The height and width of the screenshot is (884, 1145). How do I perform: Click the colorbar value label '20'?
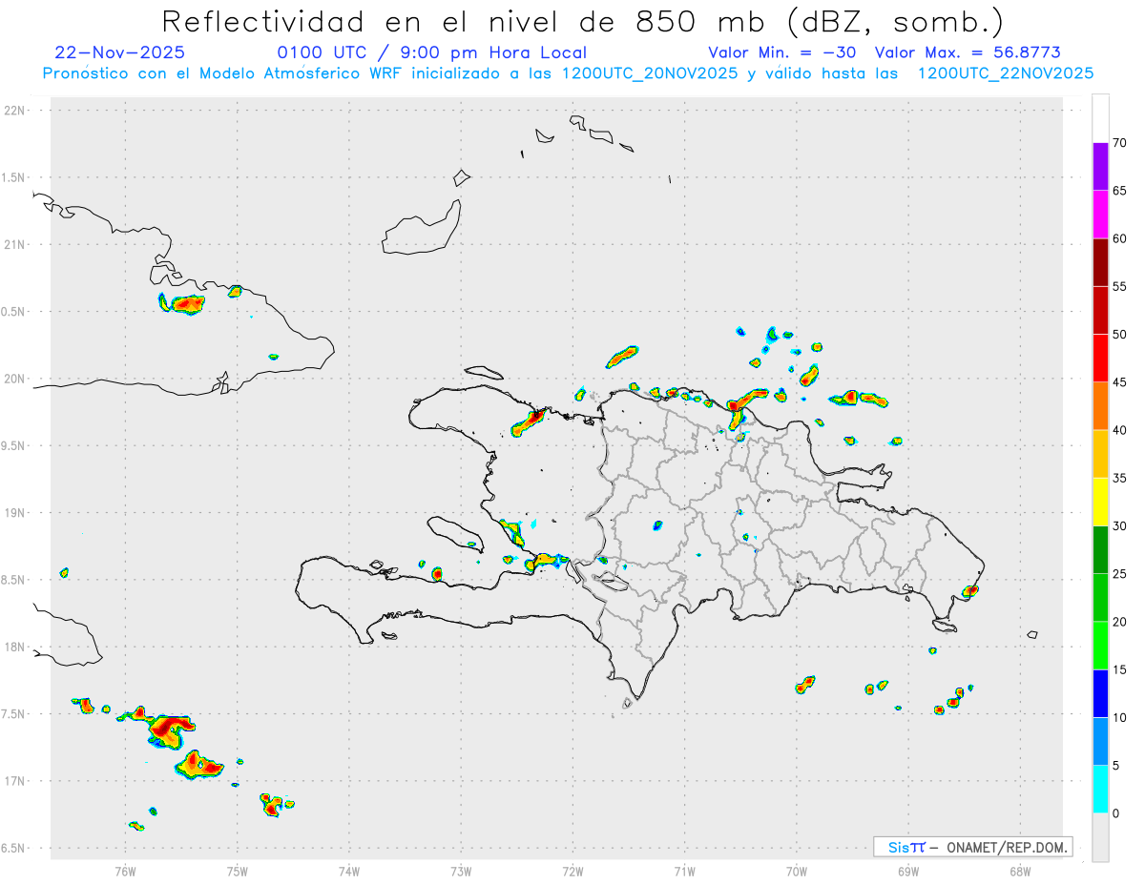tap(1119, 622)
